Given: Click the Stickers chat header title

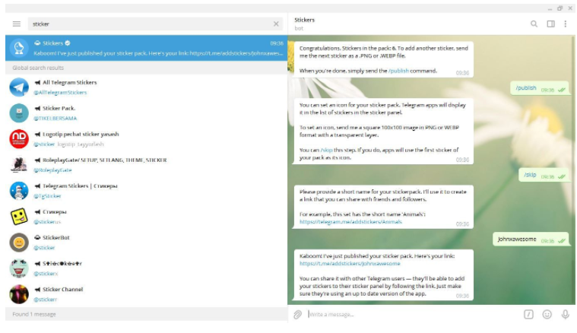Looking at the screenshot, I should click(x=304, y=20).
